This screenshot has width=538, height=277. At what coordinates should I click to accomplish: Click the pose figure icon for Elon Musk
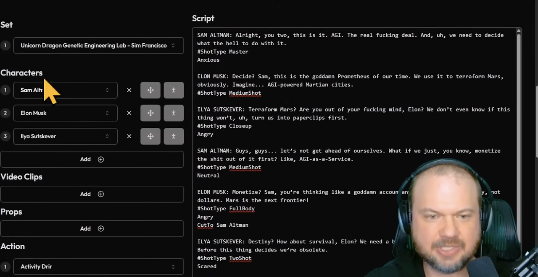tap(174, 113)
